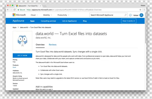Expand the Productivity dropdown
Image resolution: width=152 pixels, height=99 pixels.
(63, 15)
